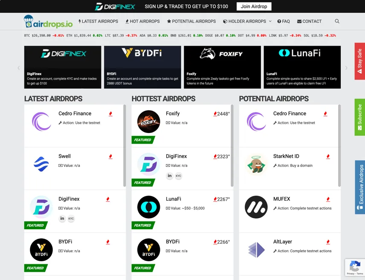Click the Swell logo icon

pos(41,164)
